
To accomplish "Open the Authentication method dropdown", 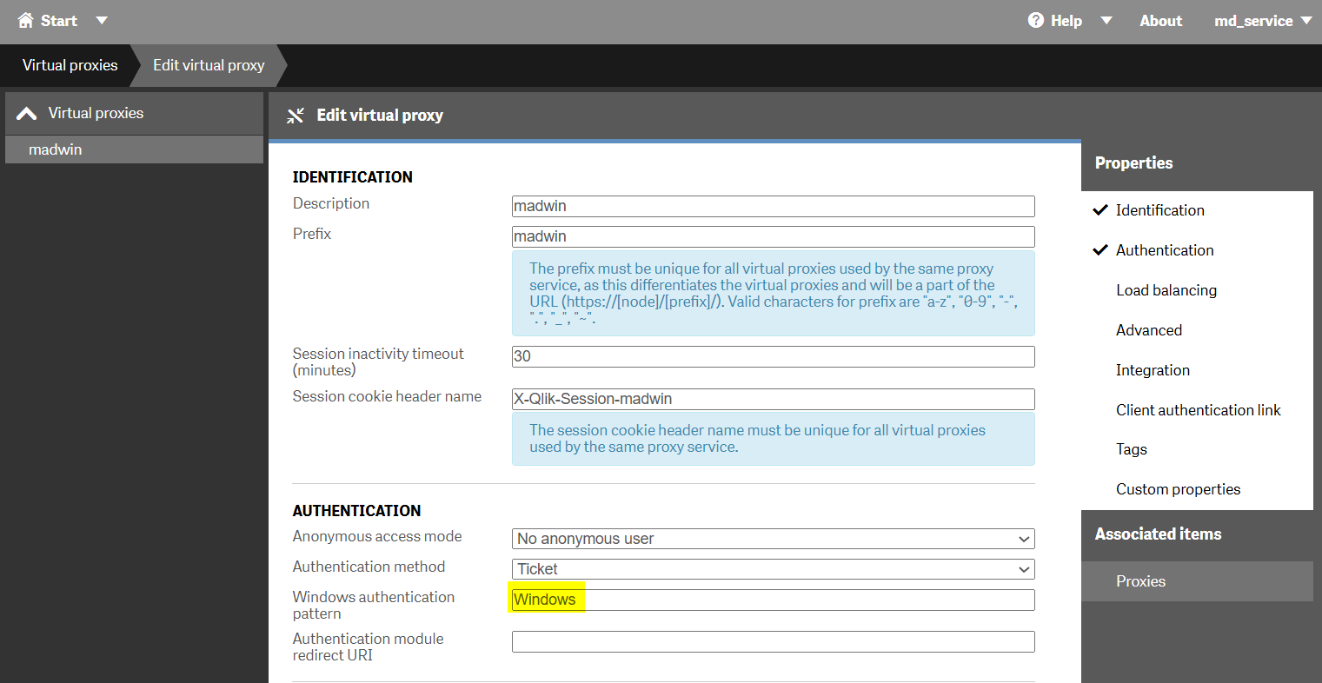I will (773, 569).
